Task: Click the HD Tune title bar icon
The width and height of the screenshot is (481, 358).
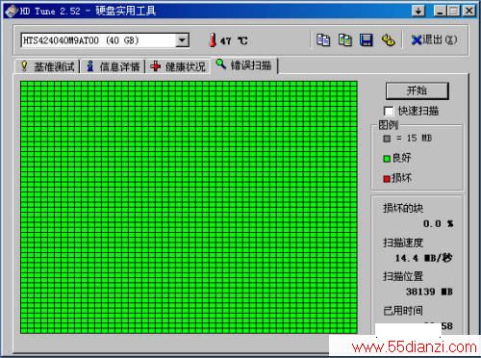Action: (11, 12)
